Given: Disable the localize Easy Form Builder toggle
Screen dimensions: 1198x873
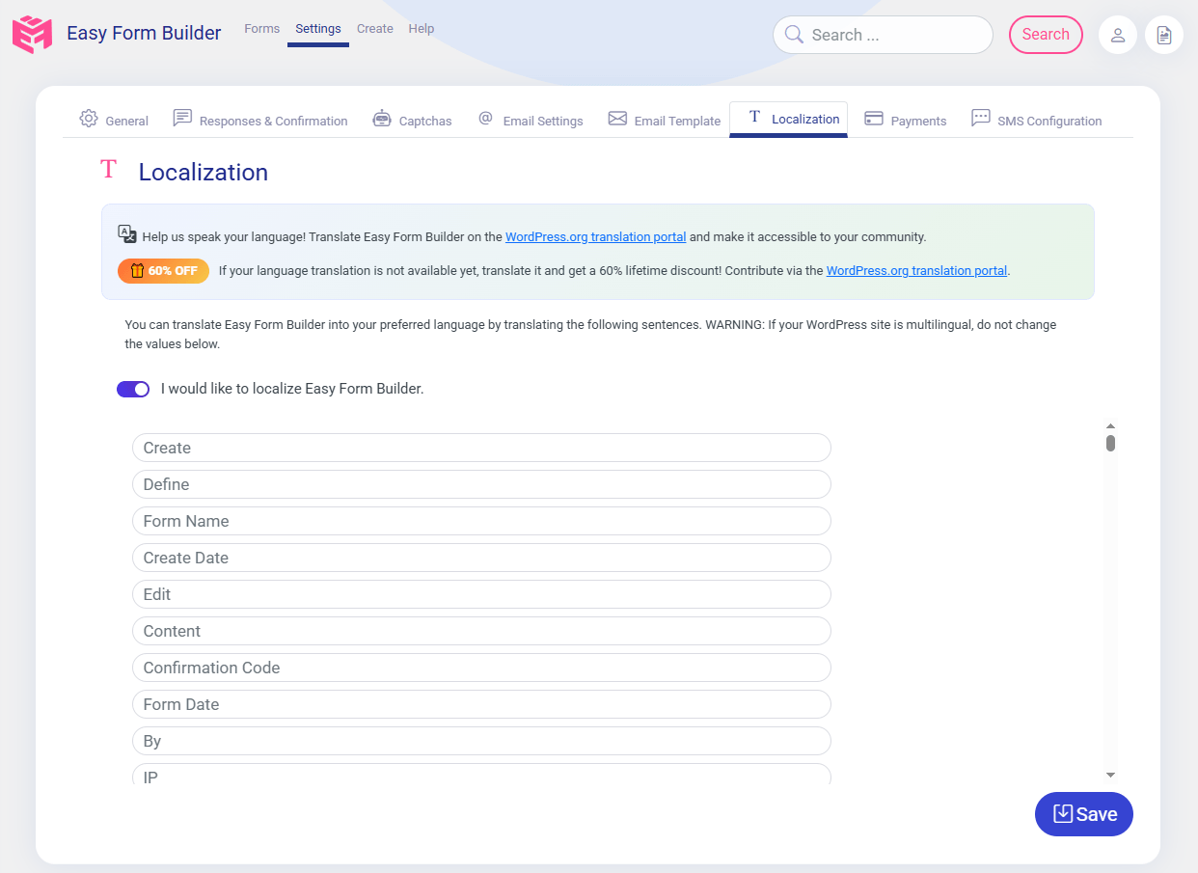Looking at the screenshot, I should pos(133,389).
